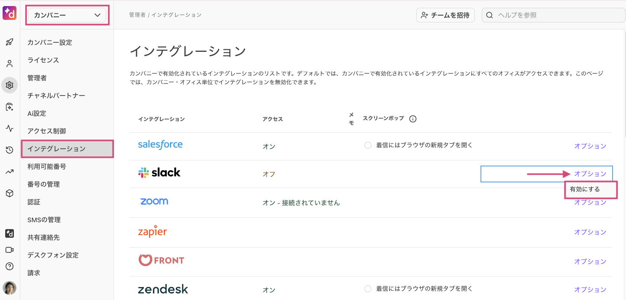
Task: Open 番号の管理 in the sidebar
Action: point(43,184)
